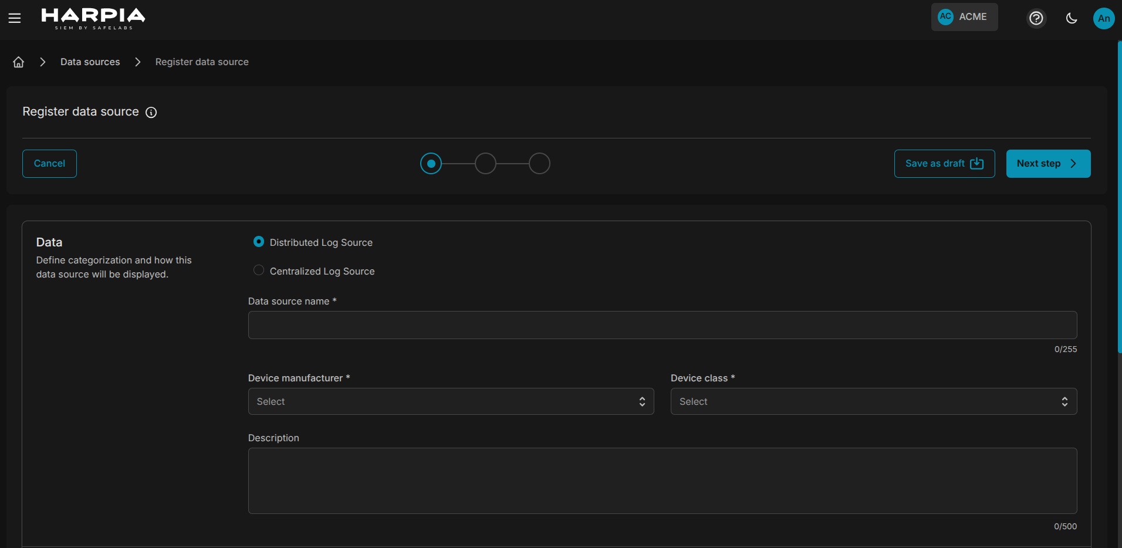Click info icon beside Register data source

(151, 113)
